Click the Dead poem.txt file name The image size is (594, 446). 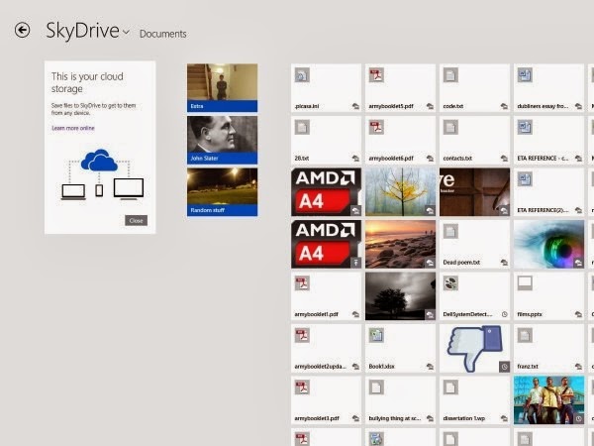click(461, 262)
